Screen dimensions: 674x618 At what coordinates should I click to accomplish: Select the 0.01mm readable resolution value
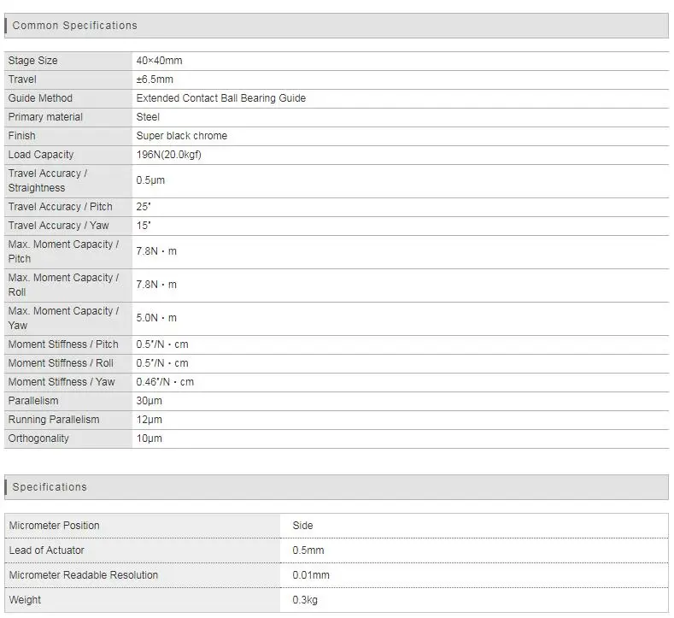click(x=310, y=575)
